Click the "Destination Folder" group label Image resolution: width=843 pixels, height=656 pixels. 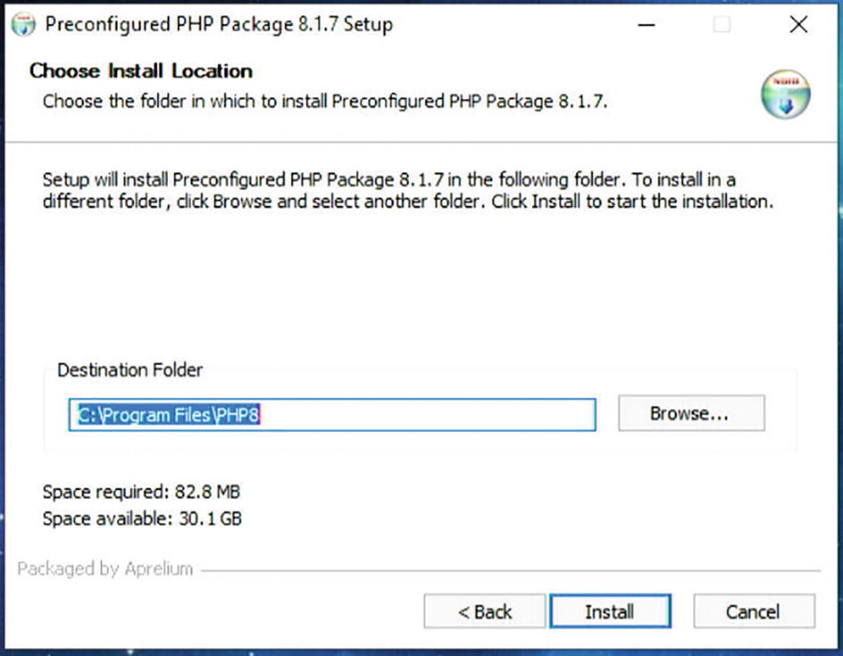(130, 370)
